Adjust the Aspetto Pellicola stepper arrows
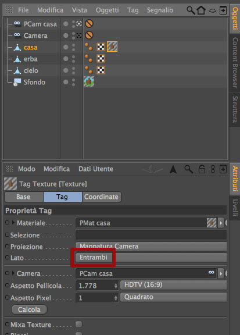Image resolution: width=240 pixels, height=335 pixels. coord(116,286)
